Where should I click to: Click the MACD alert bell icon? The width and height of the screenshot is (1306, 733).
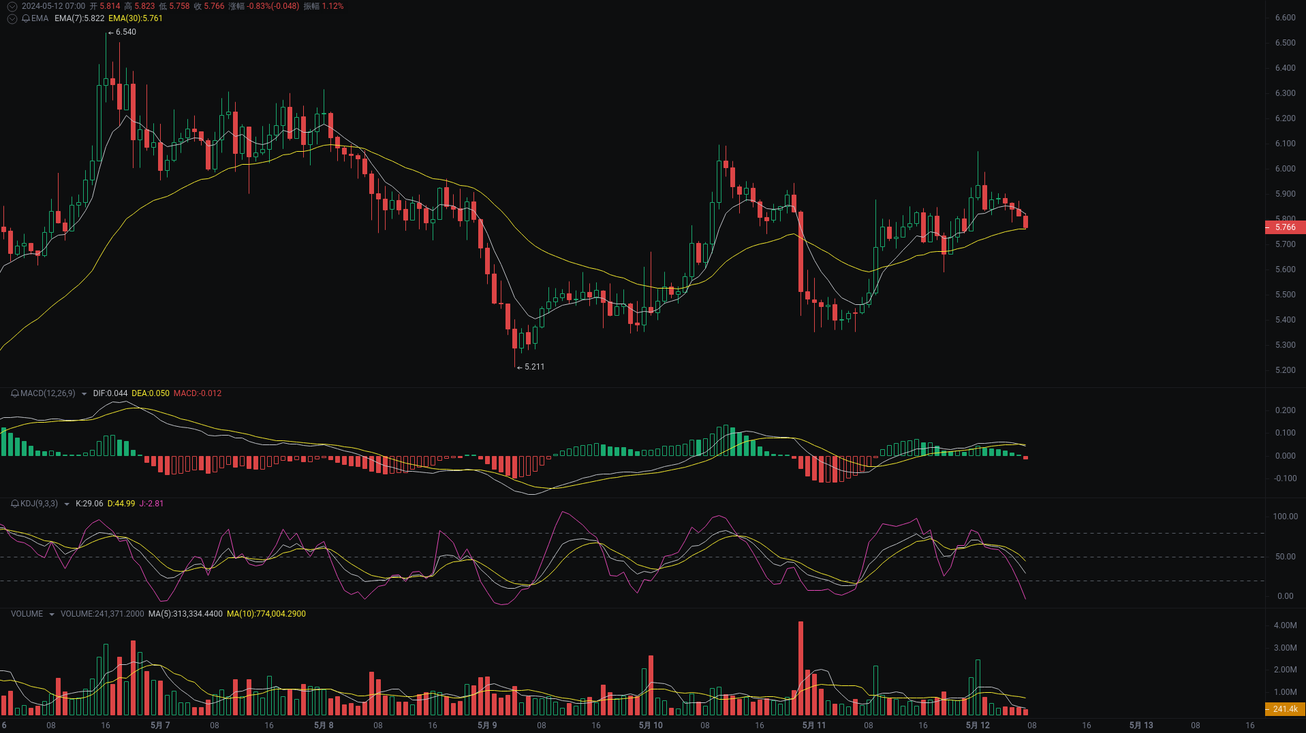click(15, 393)
